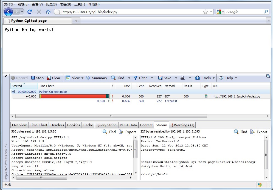
Task: Switch to the Time Chart tab
Action: (38, 125)
